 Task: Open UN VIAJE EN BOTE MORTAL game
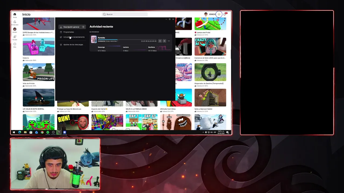click(38, 98)
